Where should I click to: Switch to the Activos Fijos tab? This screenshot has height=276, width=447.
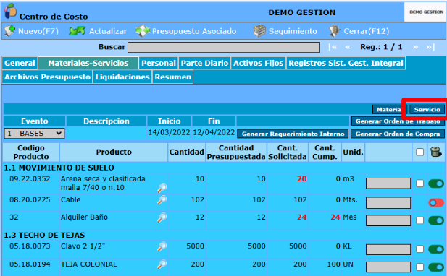259,63
